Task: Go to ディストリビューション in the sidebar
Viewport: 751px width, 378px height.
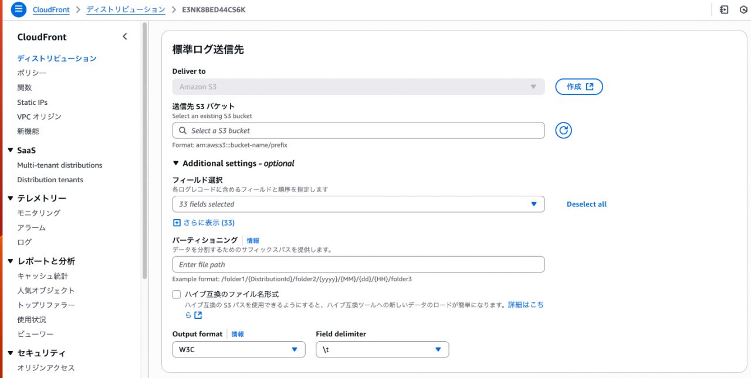Action: tap(57, 59)
